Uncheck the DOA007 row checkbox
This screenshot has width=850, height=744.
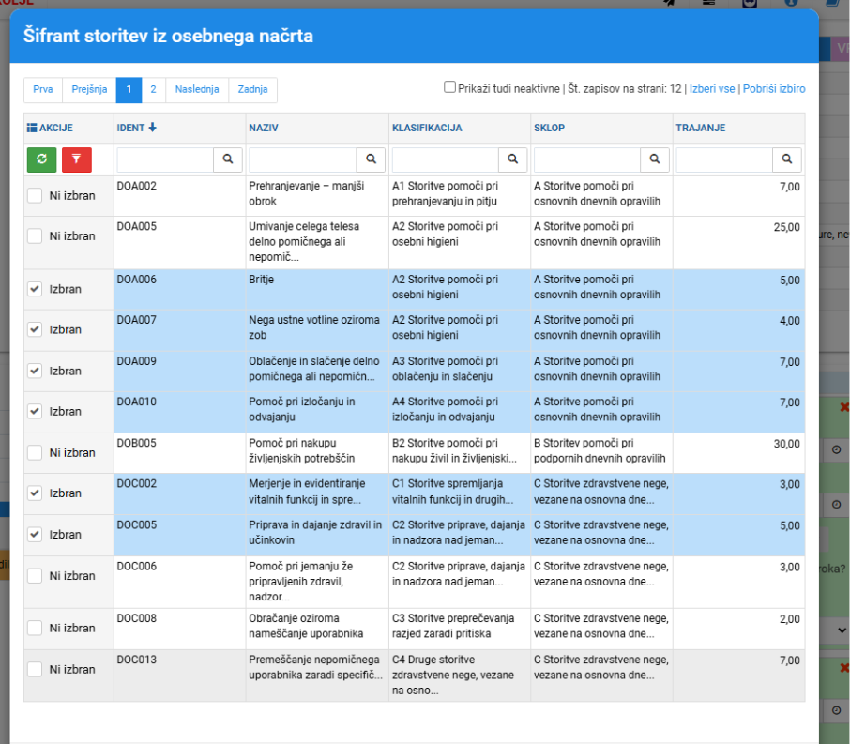click(x=35, y=329)
